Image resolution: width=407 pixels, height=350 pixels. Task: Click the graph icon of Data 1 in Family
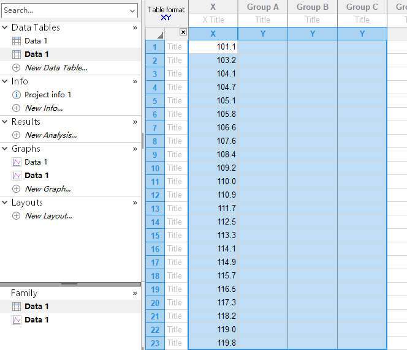(17, 320)
